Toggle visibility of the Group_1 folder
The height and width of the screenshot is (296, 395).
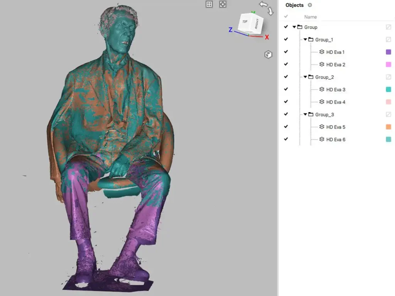286,39
